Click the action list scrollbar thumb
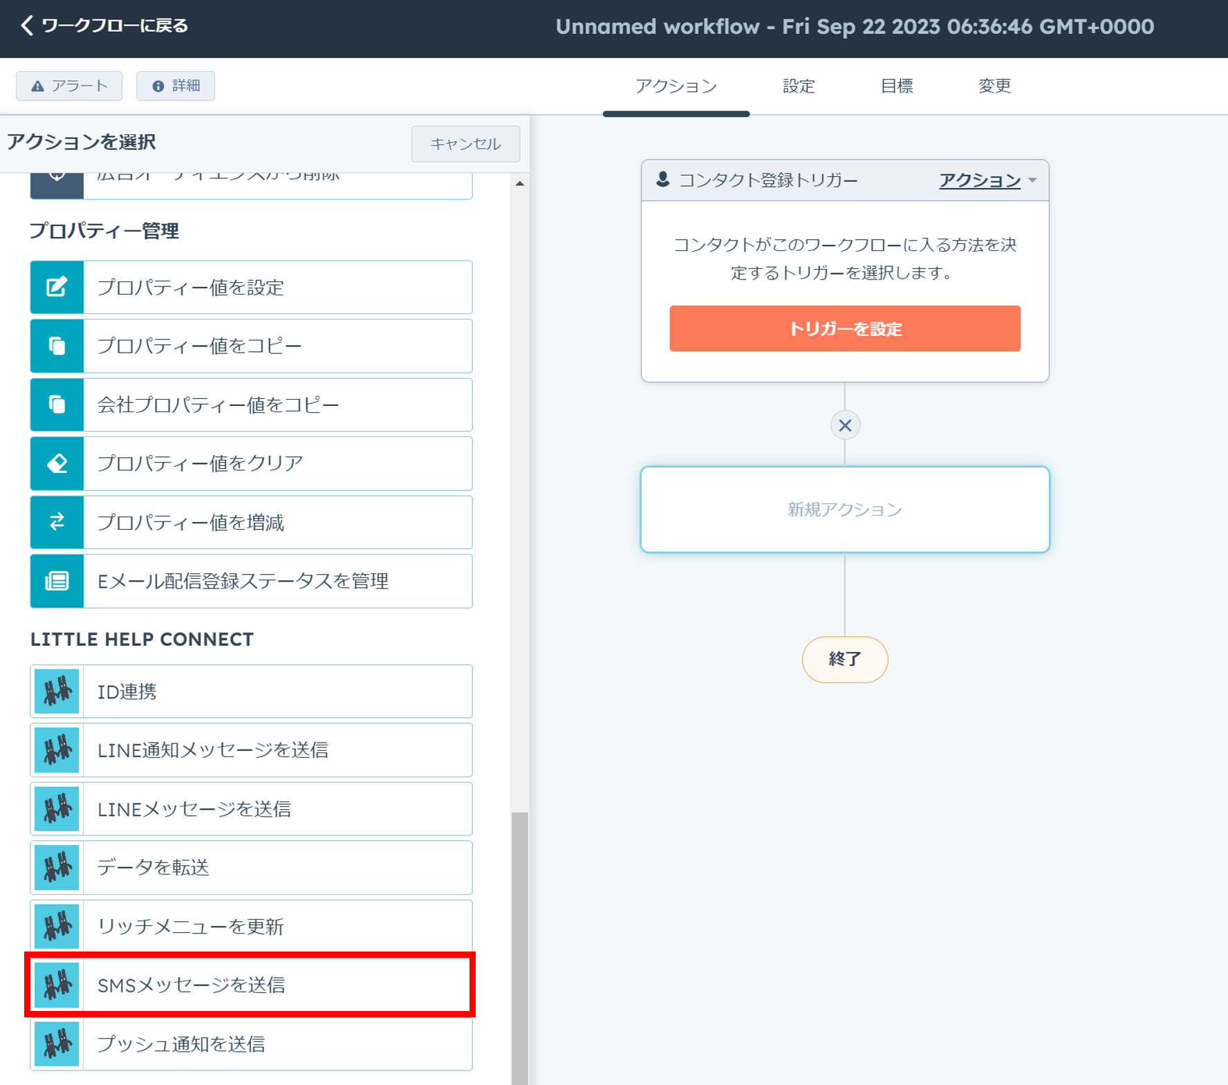Viewport: 1228px width, 1085px height. pos(519,947)
